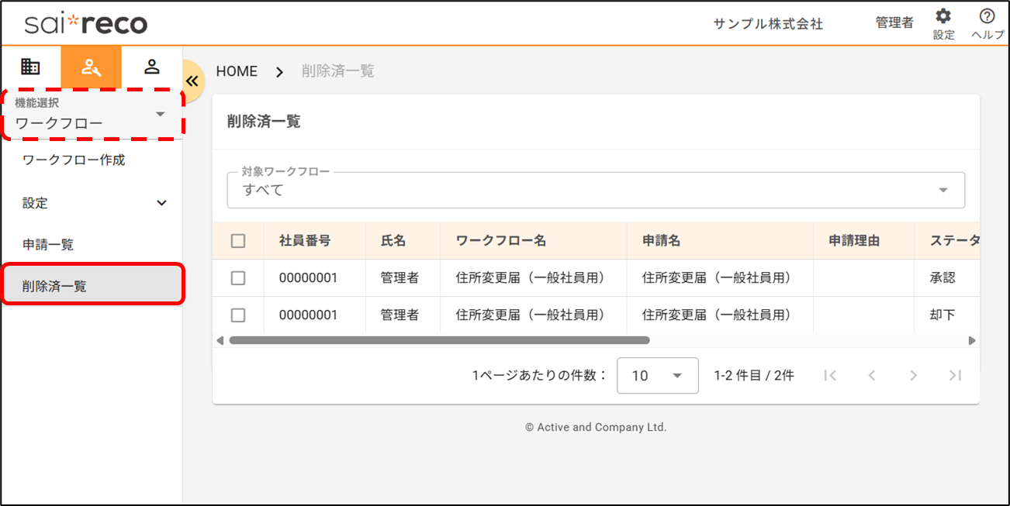Collapse the sidebar with double-chevron icon

pos(192,81)
